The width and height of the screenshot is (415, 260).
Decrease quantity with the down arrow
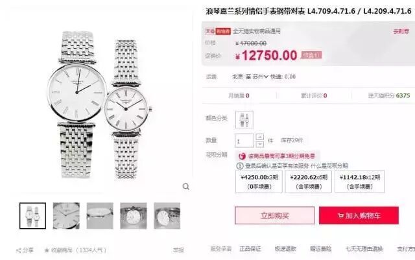click(260, 144)
